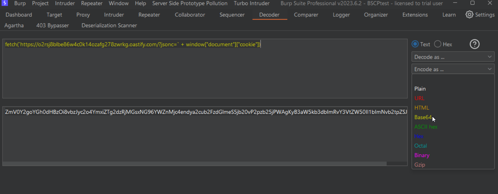Image resolution: width=498 pixels, height=194 pixels.
Task: Choose Binary encoding option
Action: 422,155
